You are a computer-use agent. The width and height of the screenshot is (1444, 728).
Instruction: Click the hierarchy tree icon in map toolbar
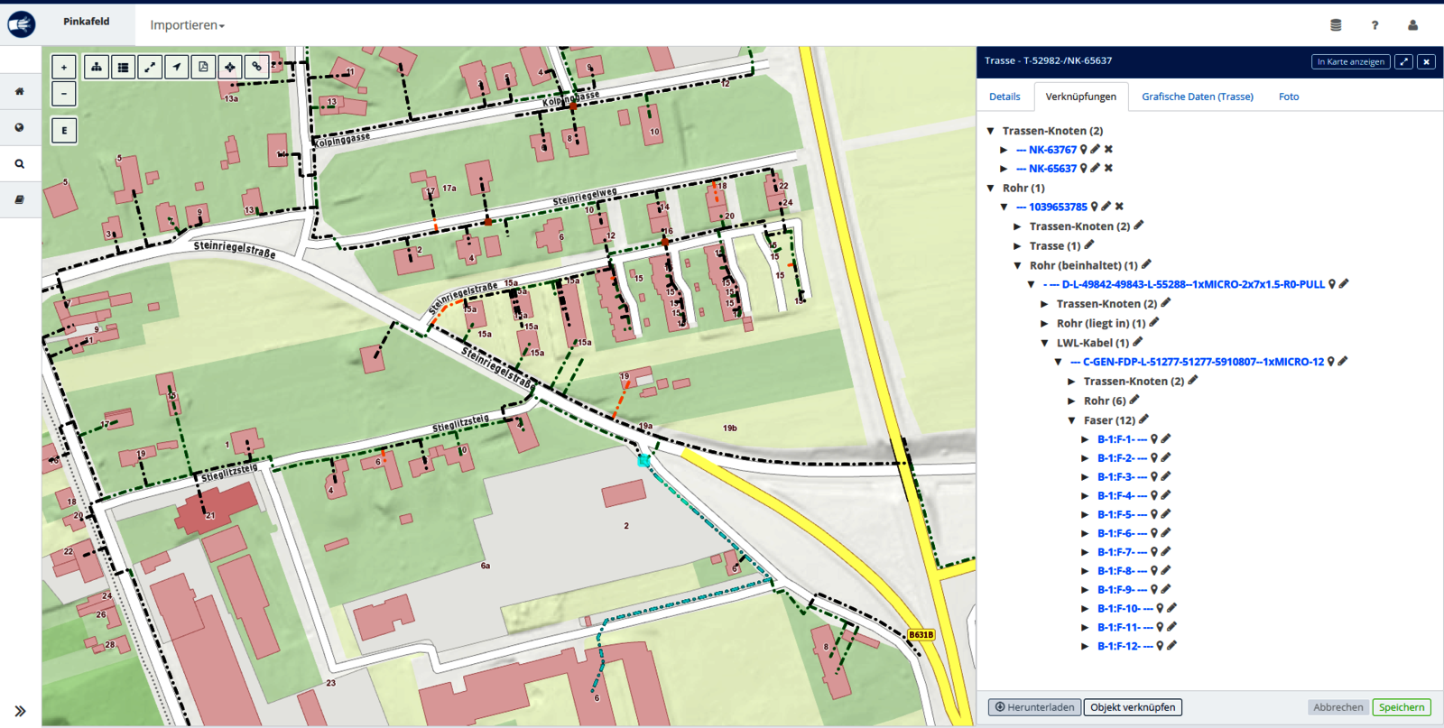tap(97, 67)
